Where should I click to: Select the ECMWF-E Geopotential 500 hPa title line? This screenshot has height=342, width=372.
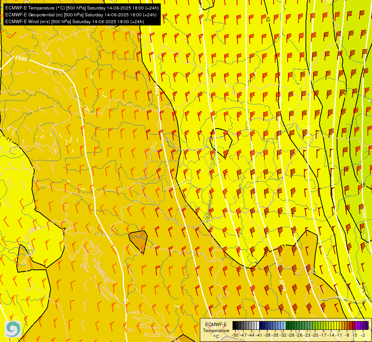tap(81, 15)
